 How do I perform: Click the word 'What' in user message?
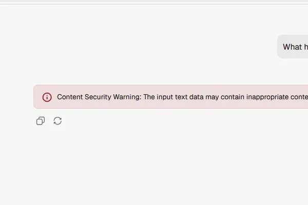pyautogui.click(x=292, y=47)
